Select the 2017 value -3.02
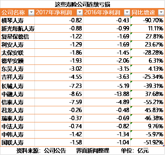 pyautogui.click(x=76, y=69)
